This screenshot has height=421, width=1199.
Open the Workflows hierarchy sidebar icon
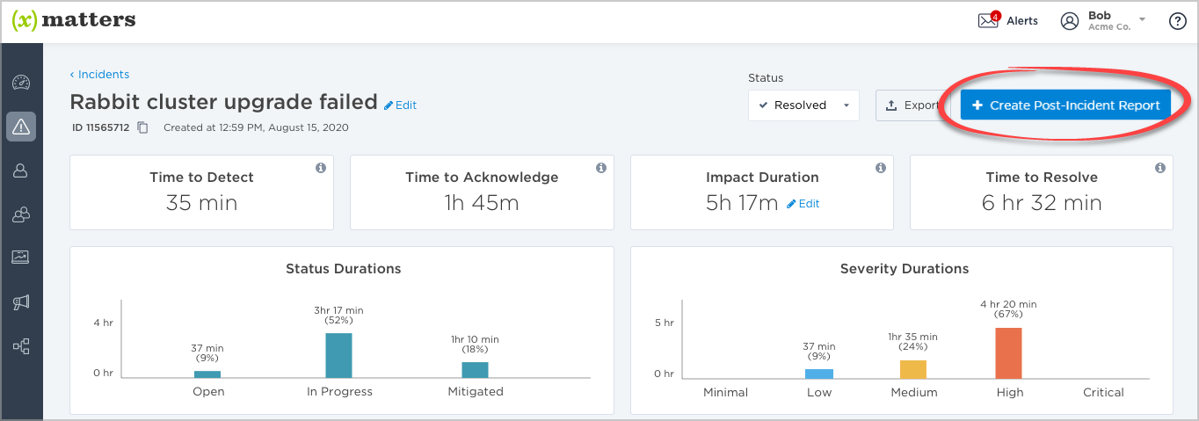[x=21, y=346]
